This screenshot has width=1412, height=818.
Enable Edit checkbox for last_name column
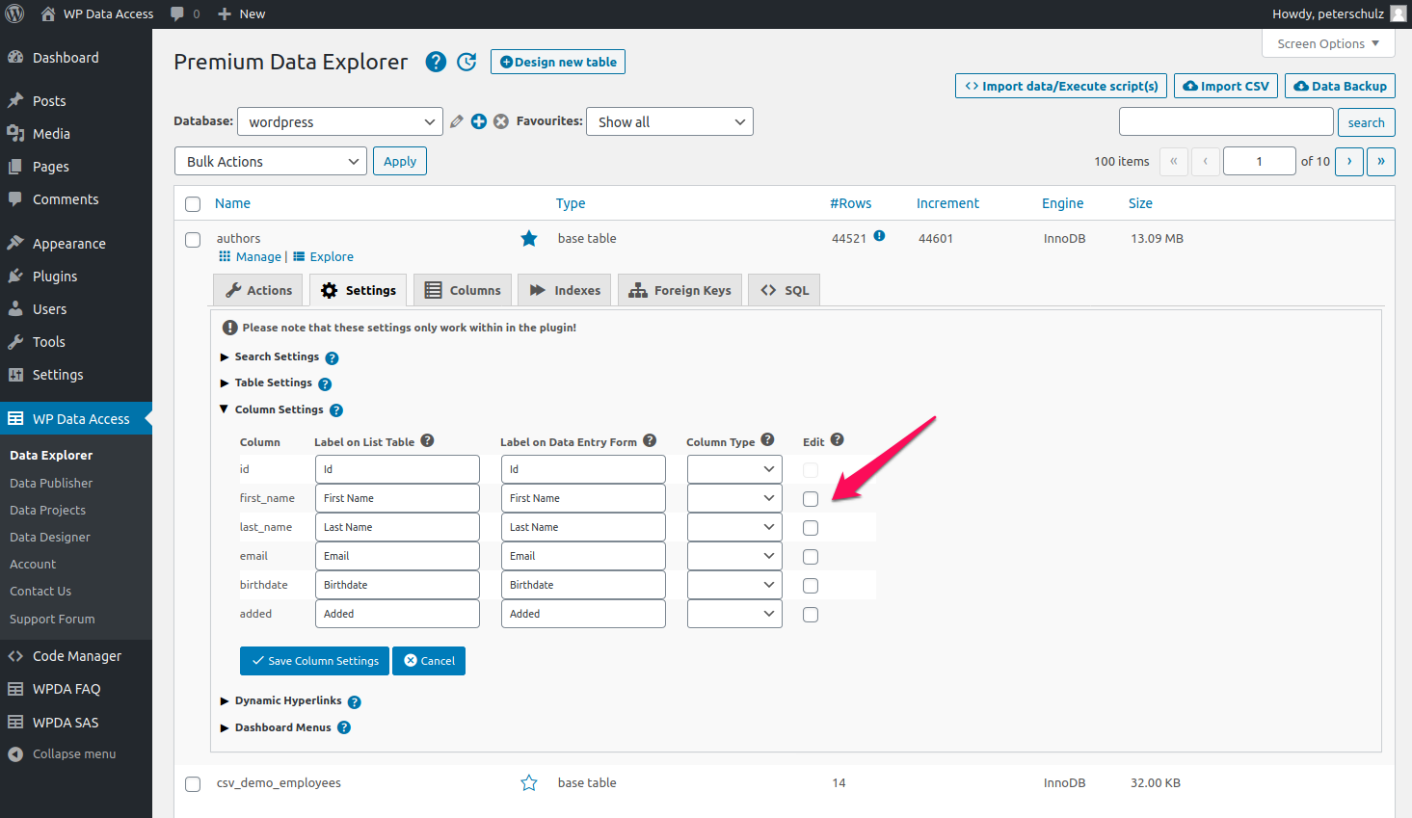(811, 528)
